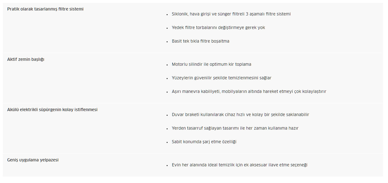Image resolution: width=388 pixels, height=183 pixels.
Task: Click the bullet marker before "Duvar braketi"
Action: click(x=167, y=115)
